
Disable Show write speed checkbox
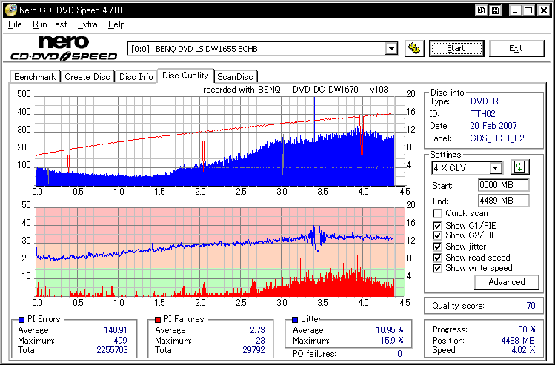[437, 268]
